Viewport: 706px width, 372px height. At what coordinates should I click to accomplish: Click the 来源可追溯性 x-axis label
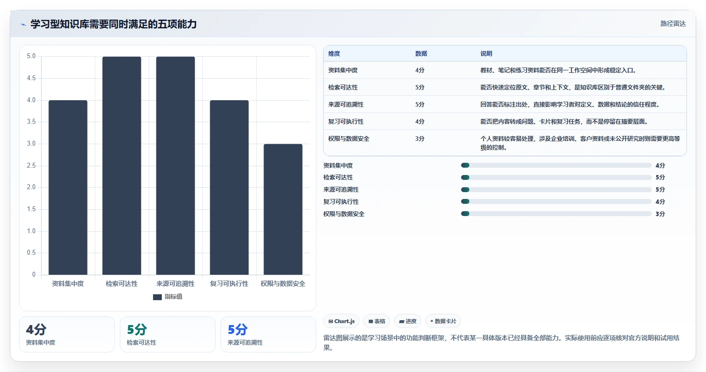176,284
